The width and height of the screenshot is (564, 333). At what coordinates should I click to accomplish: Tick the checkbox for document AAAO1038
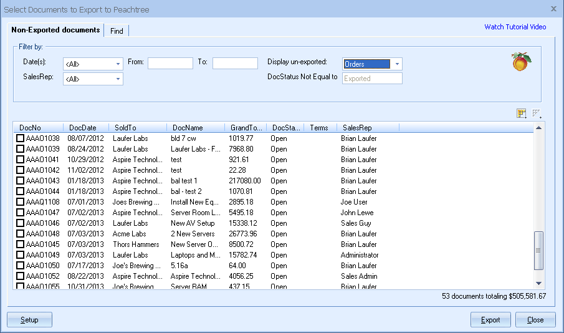tap(21, 138)
